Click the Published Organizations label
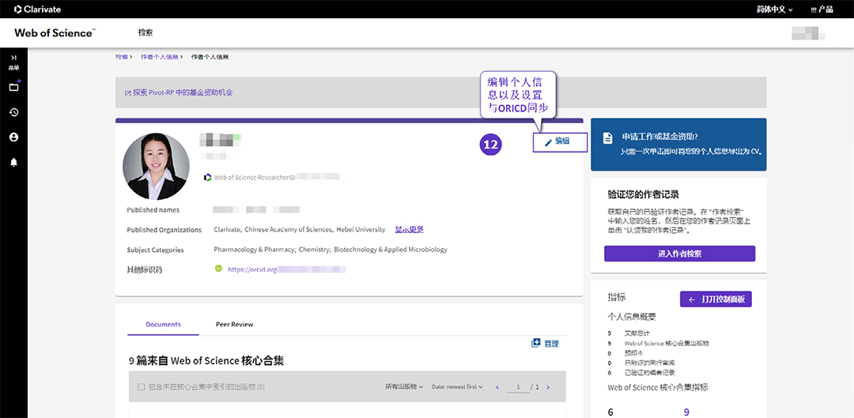 [164, 230]
